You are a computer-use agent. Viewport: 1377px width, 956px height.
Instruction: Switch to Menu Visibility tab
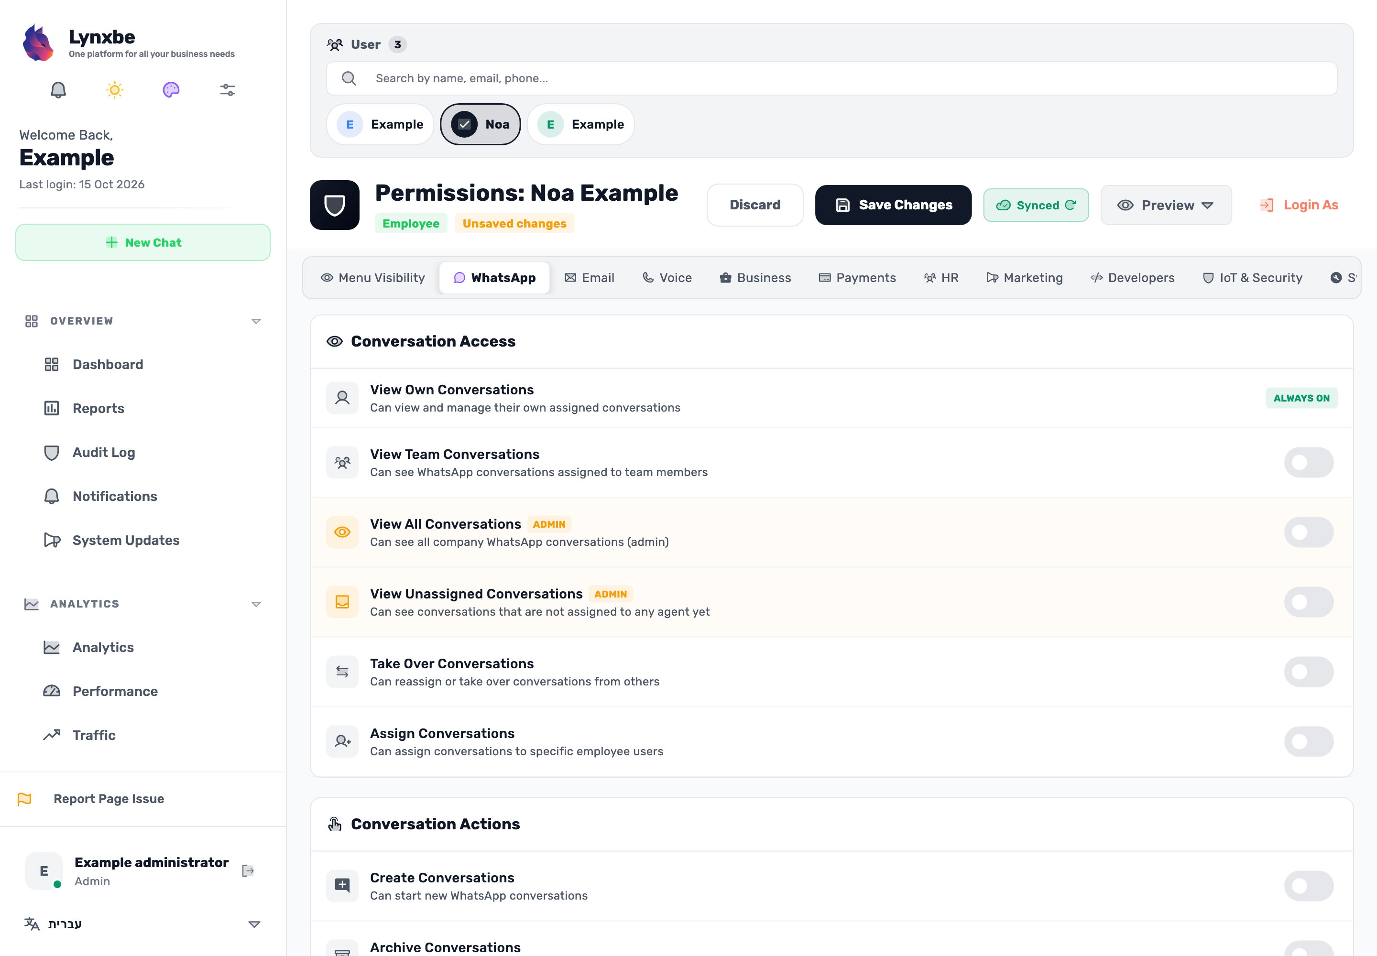373,278
